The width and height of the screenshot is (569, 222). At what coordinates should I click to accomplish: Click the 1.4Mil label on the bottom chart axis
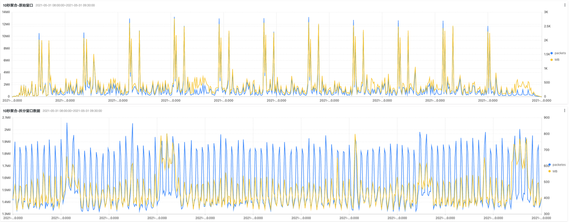6,202
